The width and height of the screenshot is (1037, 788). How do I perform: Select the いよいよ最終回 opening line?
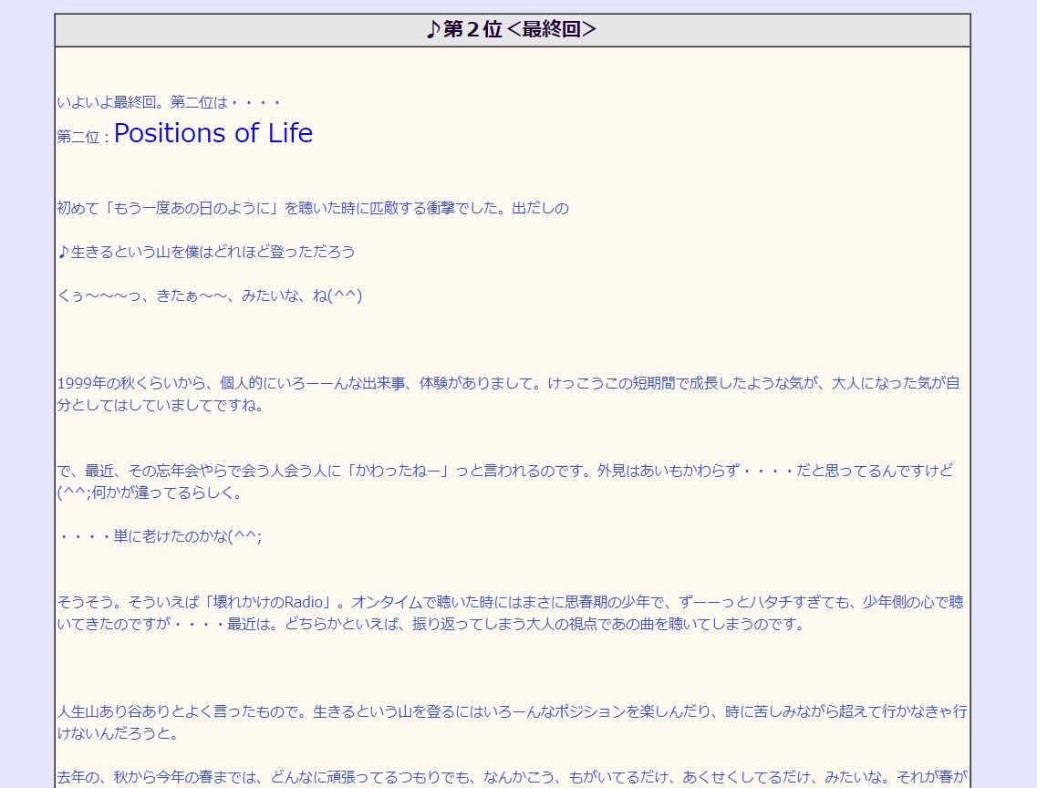tap(169, 102)
